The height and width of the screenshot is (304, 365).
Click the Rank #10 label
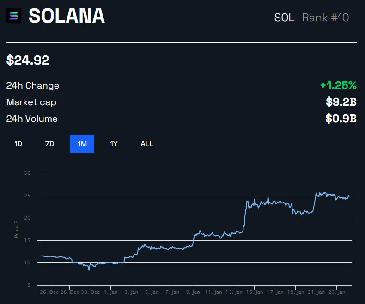[325, 18]
